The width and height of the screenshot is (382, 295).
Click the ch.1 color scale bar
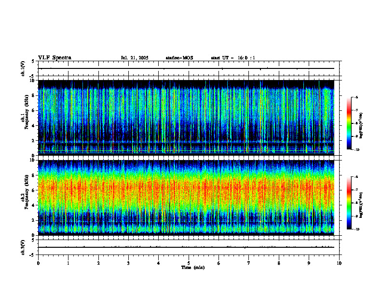coord(349,123)
